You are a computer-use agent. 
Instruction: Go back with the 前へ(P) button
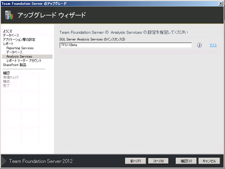(x=136, y=161)
